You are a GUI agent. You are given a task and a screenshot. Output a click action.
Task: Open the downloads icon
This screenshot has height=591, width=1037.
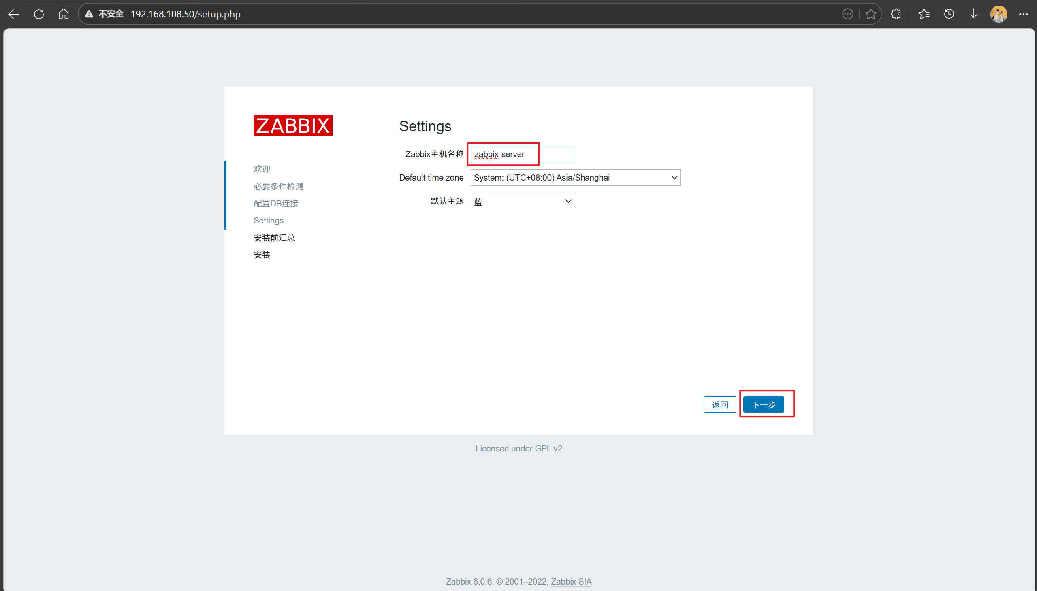[x=974, y=14]
